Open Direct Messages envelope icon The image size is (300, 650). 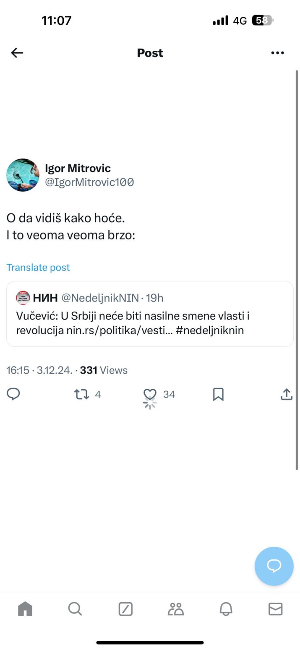[x=276, y=609]
